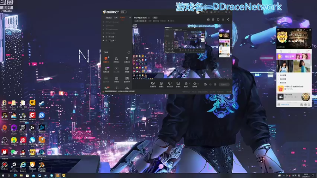The width and height of the screenshot is (317, 178).
Task: Open the fourth tab with red dot in YY
Action: pyautogui.click(x=307, y=51)
